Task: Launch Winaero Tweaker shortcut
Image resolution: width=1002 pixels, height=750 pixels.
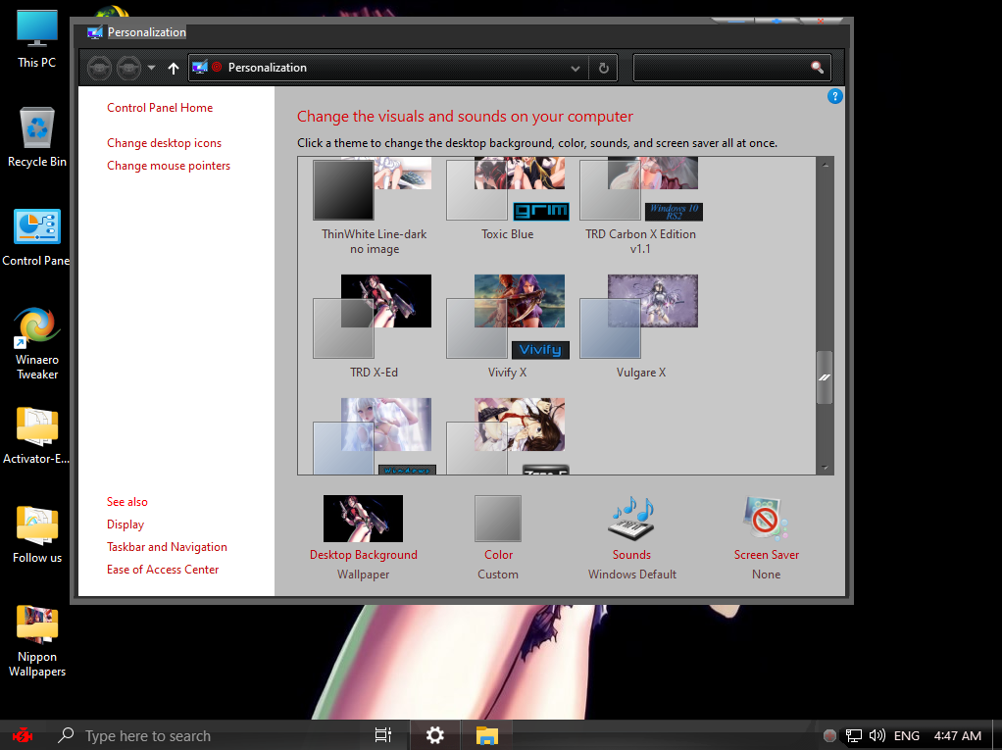Action: click(x=37, y=344)
